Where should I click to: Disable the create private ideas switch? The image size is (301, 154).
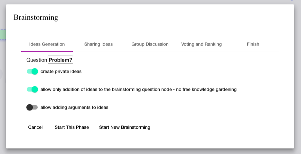(32, 72)
